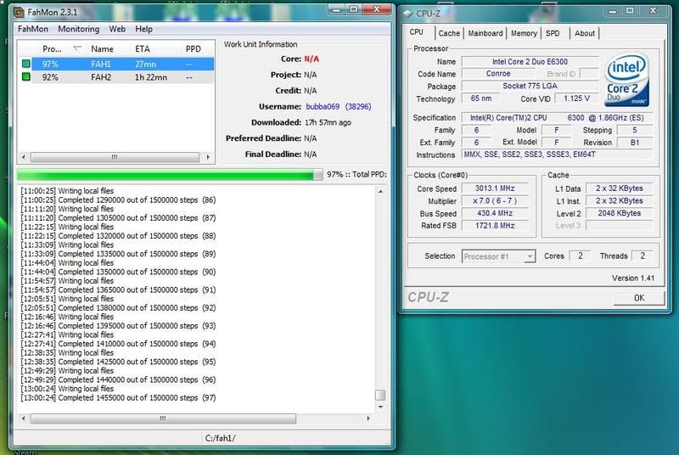The height and width of the screenshot is (455, 679).
Task: Click the log pane scroll up arrow
Action: 380,191
